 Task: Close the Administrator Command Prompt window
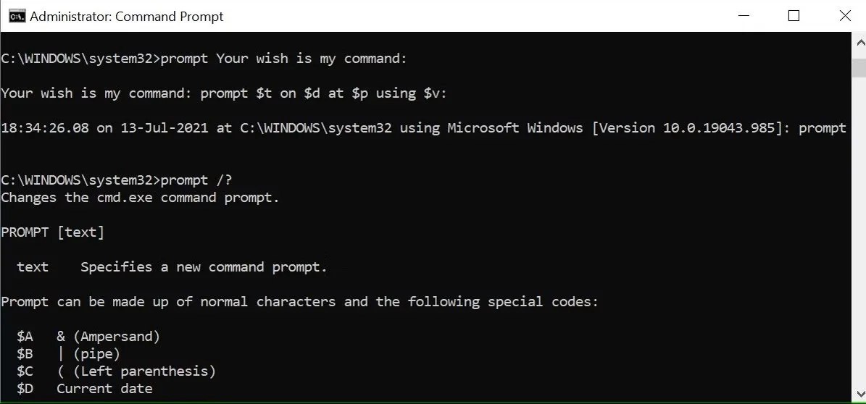[844, 16]
